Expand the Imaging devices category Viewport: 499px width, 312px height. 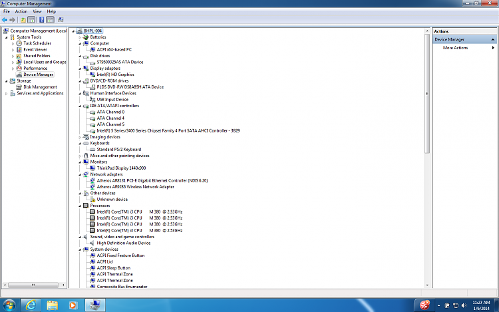[x=80, y=137]
